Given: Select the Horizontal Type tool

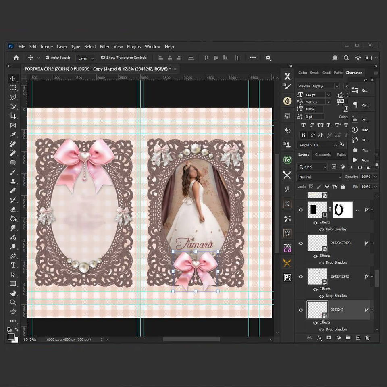Looking at the screenshot, I should (x=13, y=265).
